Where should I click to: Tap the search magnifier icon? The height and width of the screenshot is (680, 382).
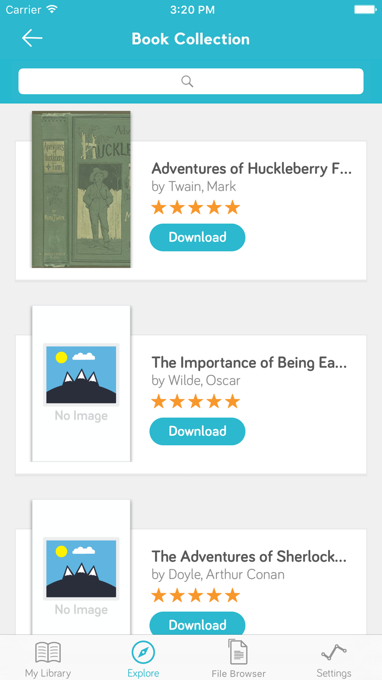point(187,81)
